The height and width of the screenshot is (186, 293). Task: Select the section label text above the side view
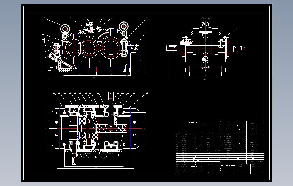coord(206,18)
